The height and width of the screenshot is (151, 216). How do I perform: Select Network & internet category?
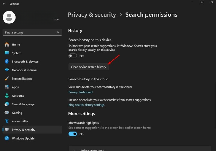click(x=32, y=70)
